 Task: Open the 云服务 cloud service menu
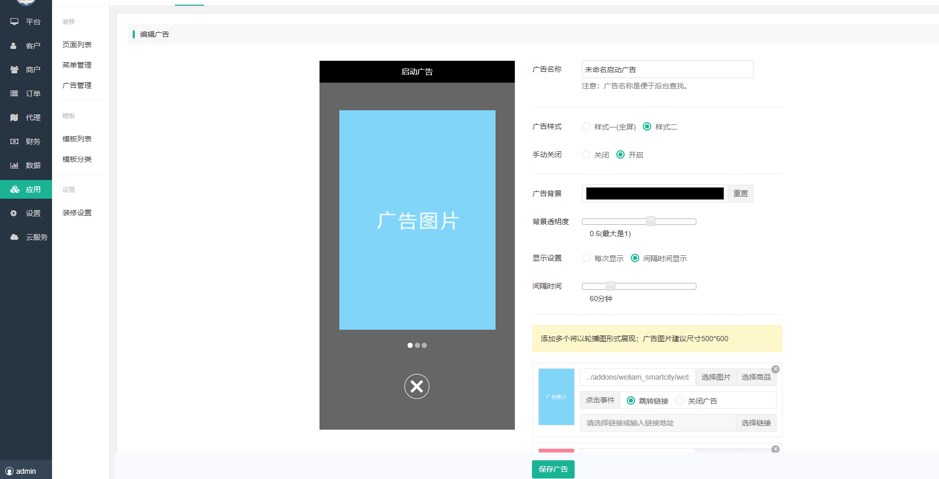26,237
